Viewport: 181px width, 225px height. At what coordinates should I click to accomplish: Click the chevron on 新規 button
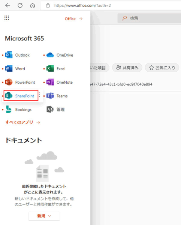click(49, 216)
